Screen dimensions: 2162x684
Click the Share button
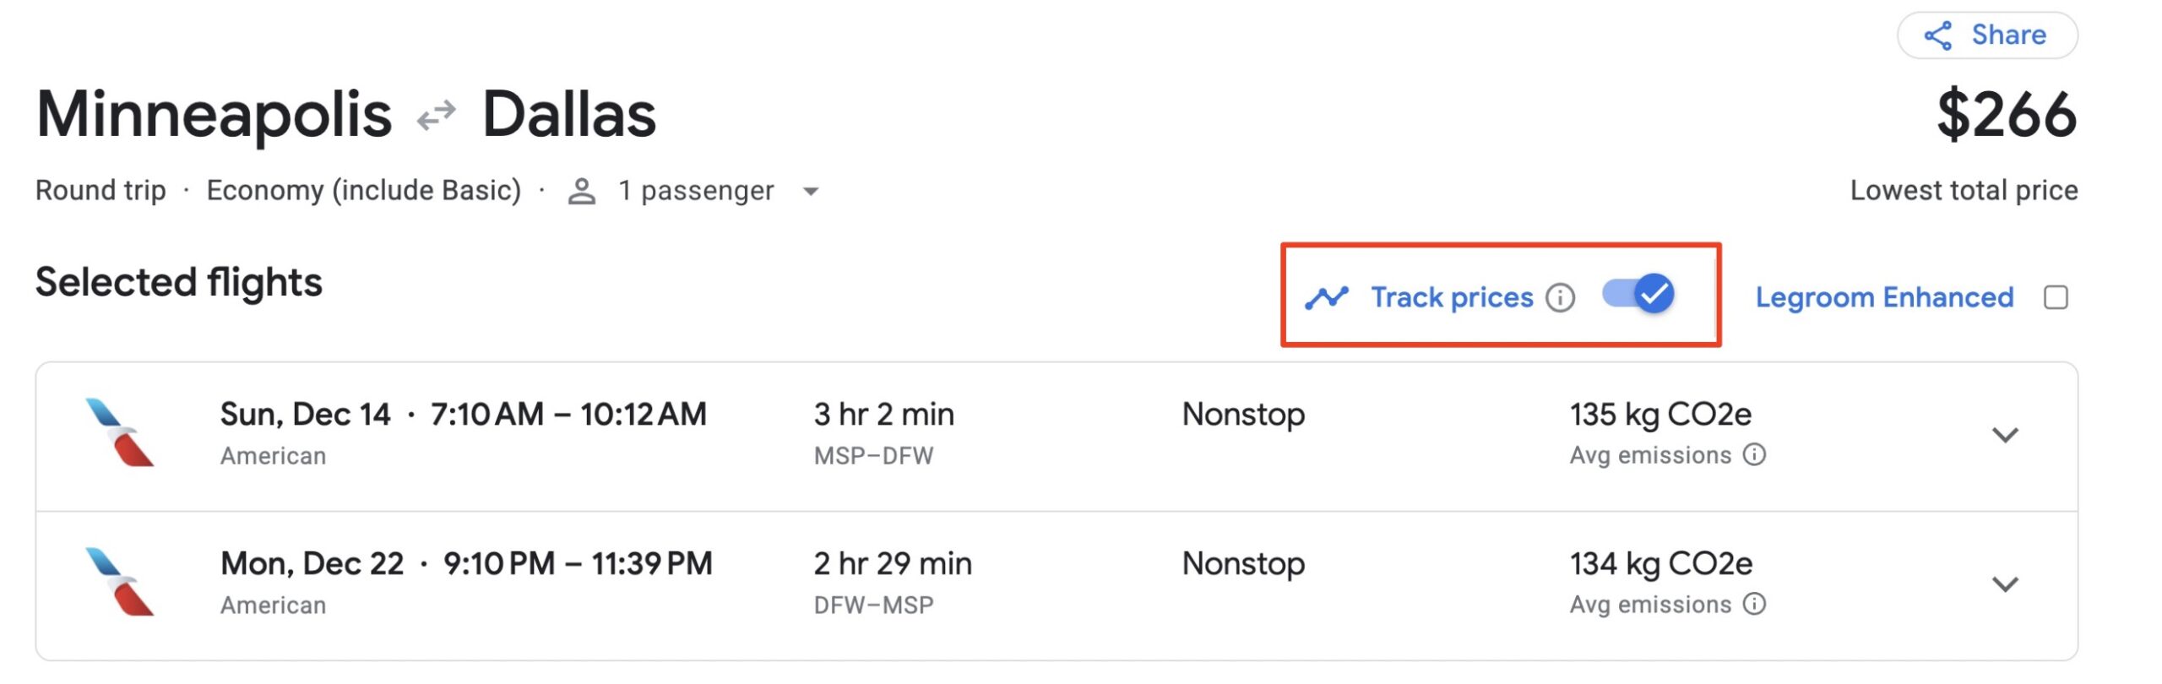[1986, 35]
